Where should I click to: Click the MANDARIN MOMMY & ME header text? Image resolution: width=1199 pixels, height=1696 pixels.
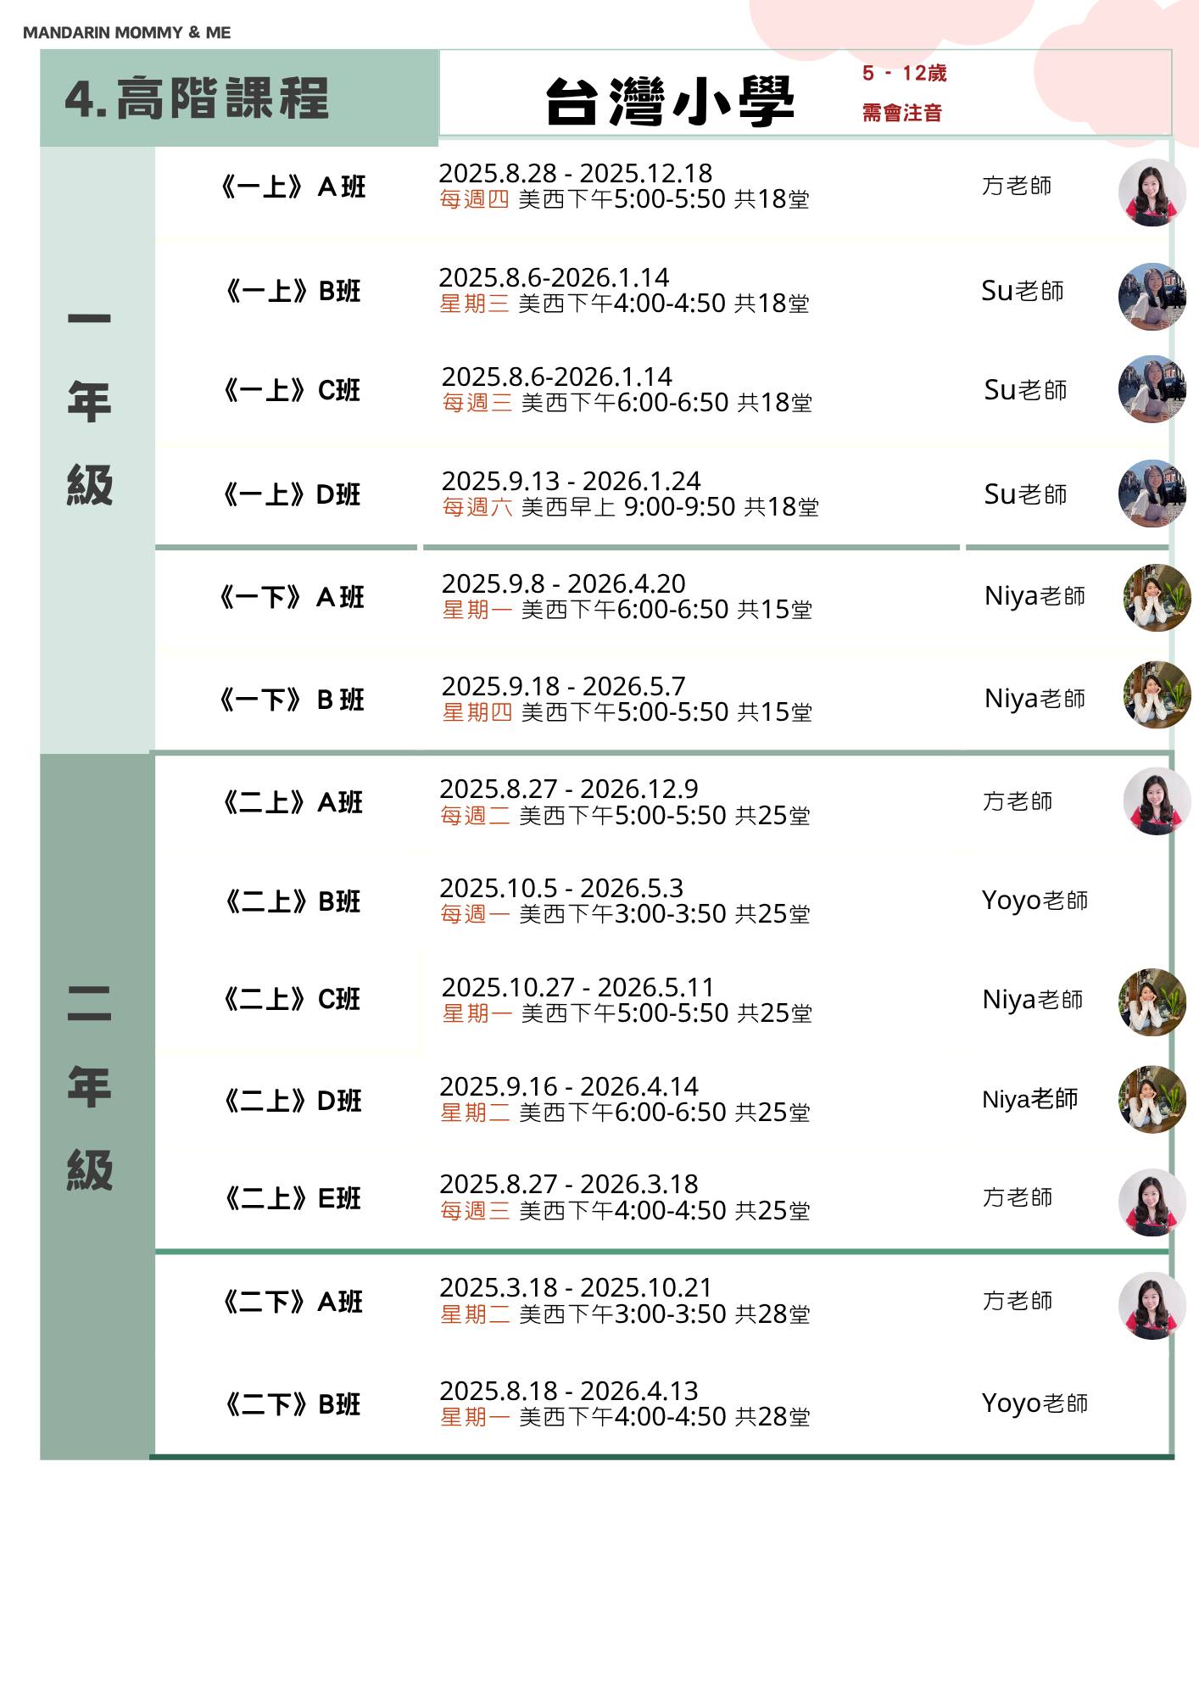pos(127,33)
